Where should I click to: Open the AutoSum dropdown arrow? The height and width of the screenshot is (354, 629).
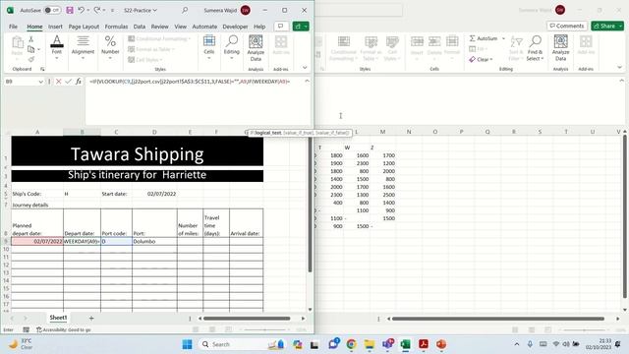503,38
